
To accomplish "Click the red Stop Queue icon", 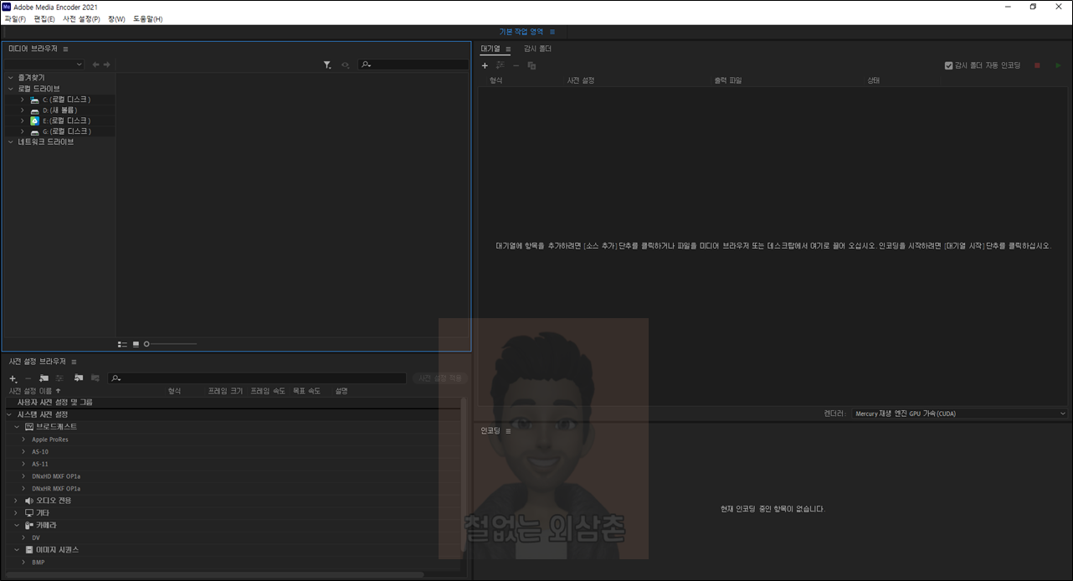I will pos(1038,65).
